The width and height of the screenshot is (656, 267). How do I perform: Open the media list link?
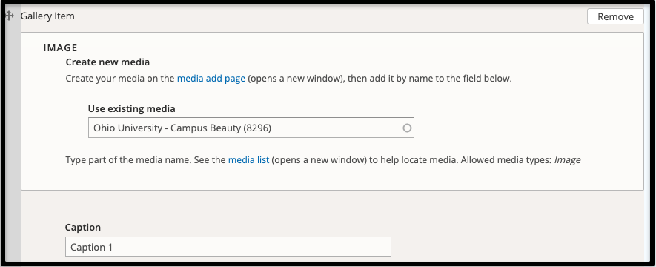click(x=248, y=160)
